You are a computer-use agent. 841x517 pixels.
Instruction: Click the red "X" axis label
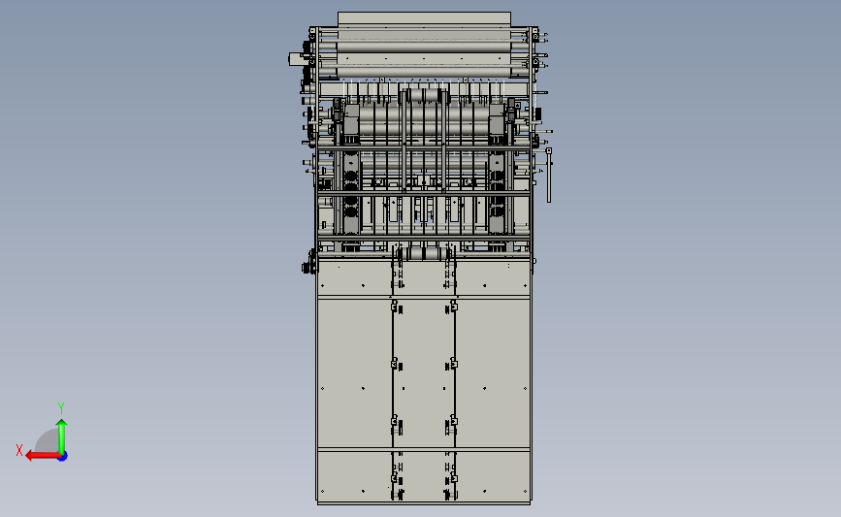(x=19, y=450)
